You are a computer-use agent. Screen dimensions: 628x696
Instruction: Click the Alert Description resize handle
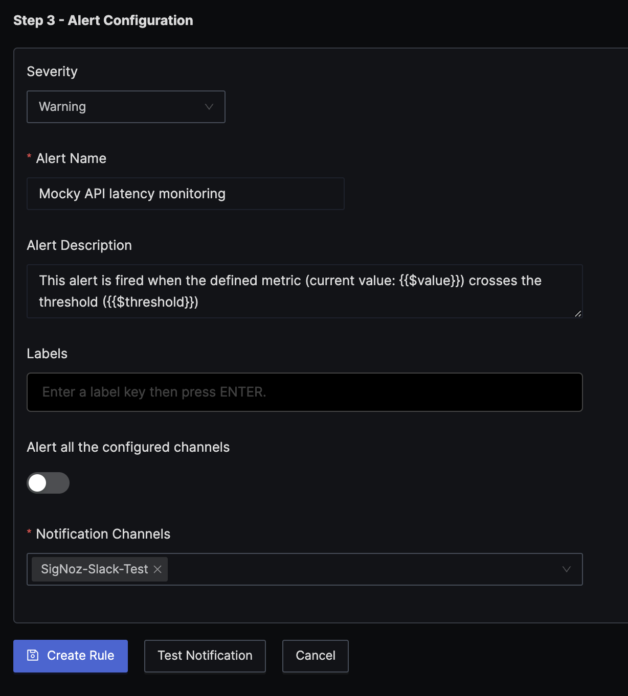tap(578, 313)
